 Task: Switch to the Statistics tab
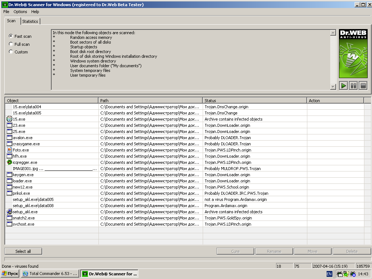pyautogui.click(x=30, y=21)
